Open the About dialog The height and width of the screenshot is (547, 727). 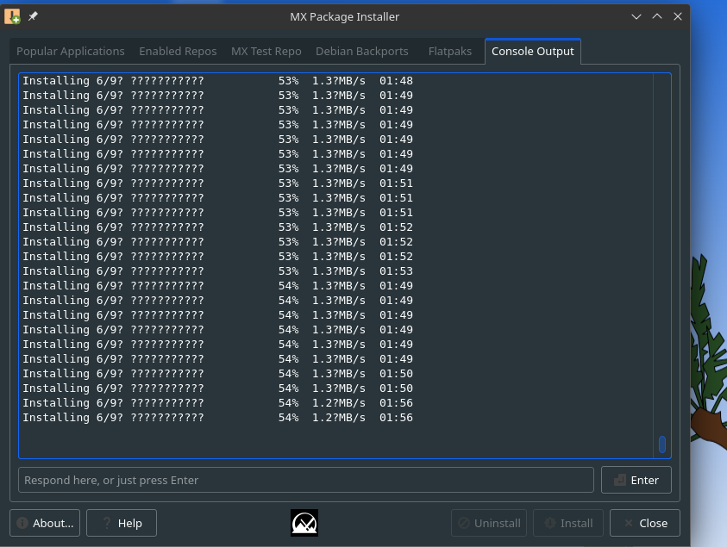click(45, 523)
